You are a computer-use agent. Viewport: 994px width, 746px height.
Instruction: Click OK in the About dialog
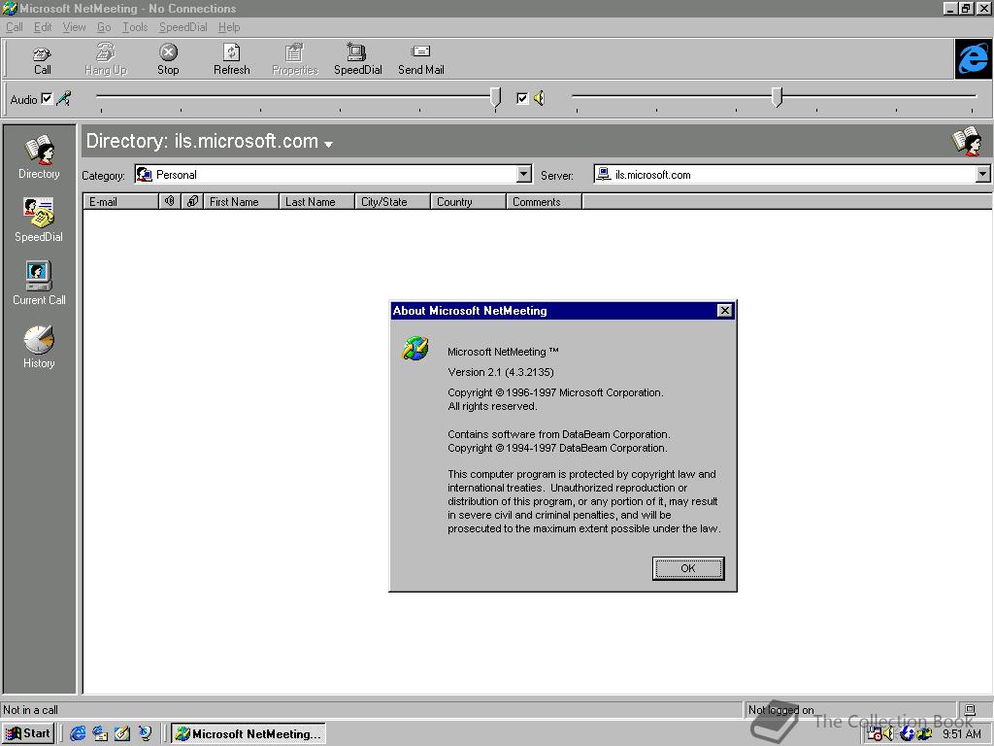tap(688, 568)
